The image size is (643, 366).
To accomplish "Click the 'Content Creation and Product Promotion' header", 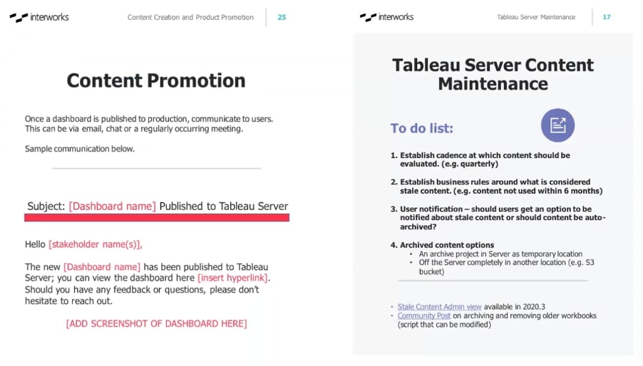I will [x=190, y=17].
